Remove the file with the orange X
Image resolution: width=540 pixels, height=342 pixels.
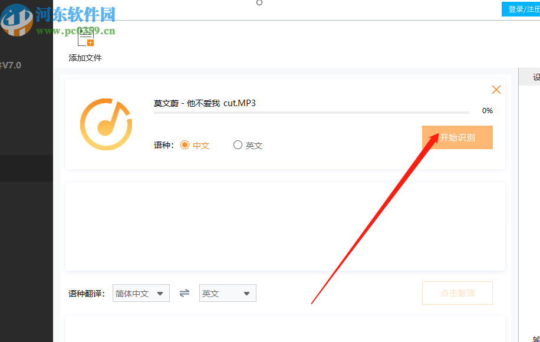pos(496,90)
